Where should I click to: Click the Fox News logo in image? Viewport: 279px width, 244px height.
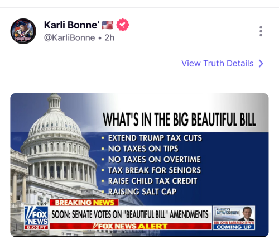pyautogui.click(x=36, y=216)
